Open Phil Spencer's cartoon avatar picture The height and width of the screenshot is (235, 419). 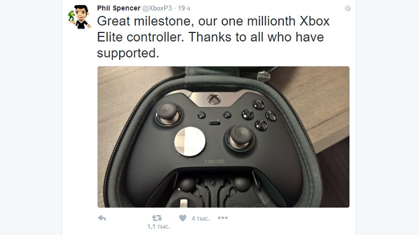(x=80, y=17)
